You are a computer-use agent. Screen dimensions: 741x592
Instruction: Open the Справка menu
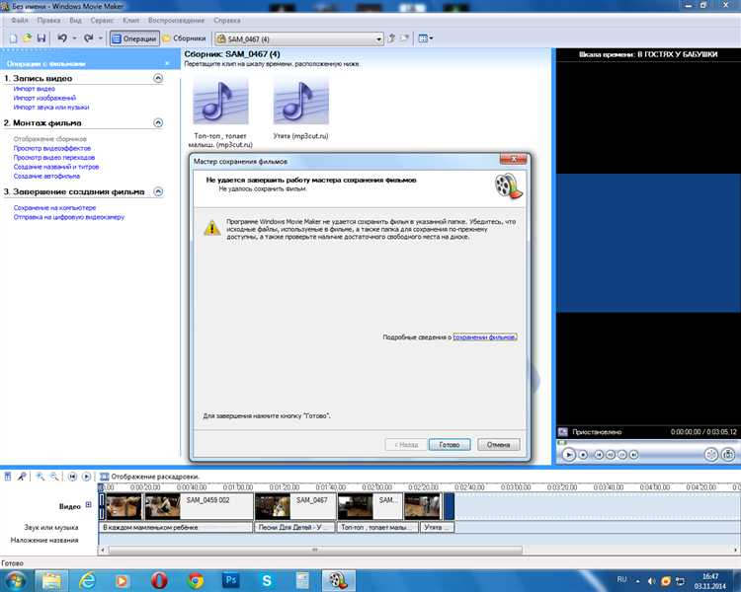pyautogui.click(x=227, y=21)
